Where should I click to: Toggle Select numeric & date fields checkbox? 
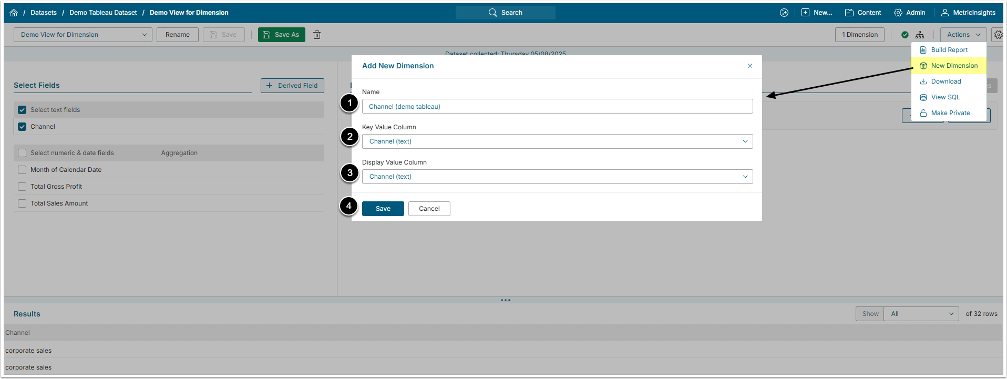coord(22,153)
